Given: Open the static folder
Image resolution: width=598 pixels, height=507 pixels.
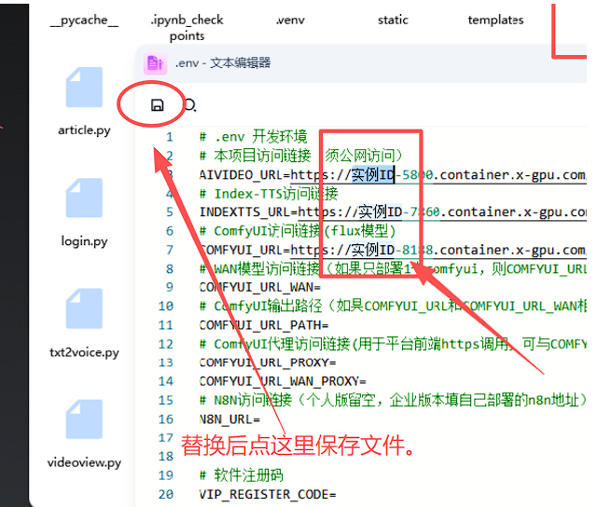Looking at the screenshot, I should (x=393, y=20).
